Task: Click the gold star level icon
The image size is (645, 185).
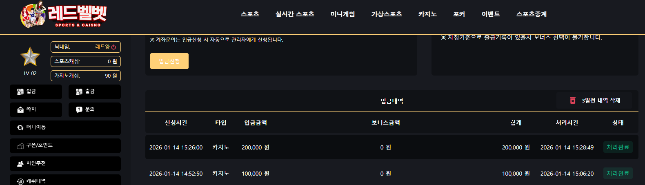Action: click(x=30, y=57)
